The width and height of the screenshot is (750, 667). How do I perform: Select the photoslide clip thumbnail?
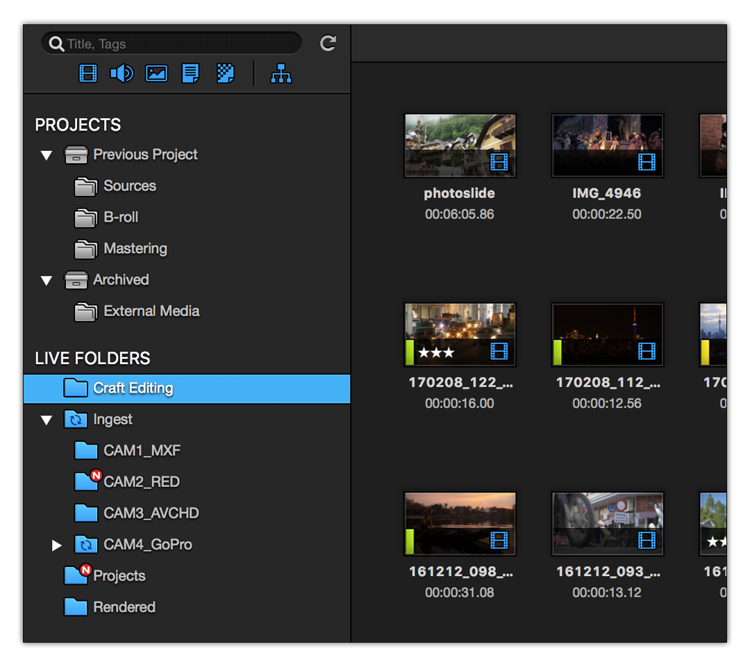click(459, 145)
